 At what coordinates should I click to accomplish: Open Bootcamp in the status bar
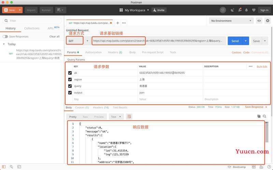[236, 167]
